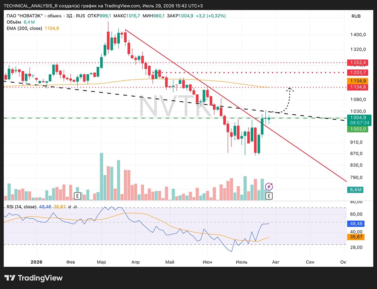Click the orange 35,67 RSI axis label
377x289 pixels.
(356, 237)
